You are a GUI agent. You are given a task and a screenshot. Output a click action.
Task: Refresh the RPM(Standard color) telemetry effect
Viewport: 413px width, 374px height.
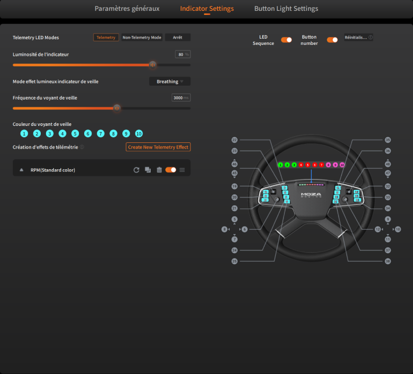(x=136, y=169)
